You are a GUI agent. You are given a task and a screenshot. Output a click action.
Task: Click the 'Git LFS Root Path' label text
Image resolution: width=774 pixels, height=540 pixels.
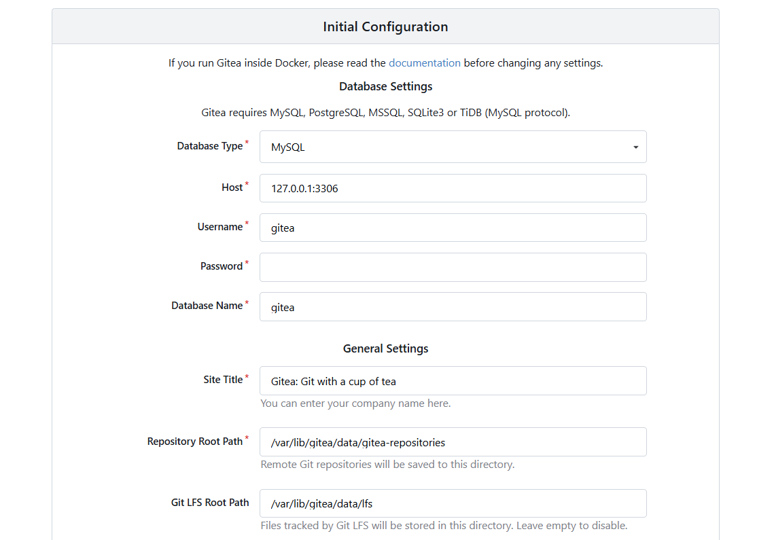(x=209, y=503)
